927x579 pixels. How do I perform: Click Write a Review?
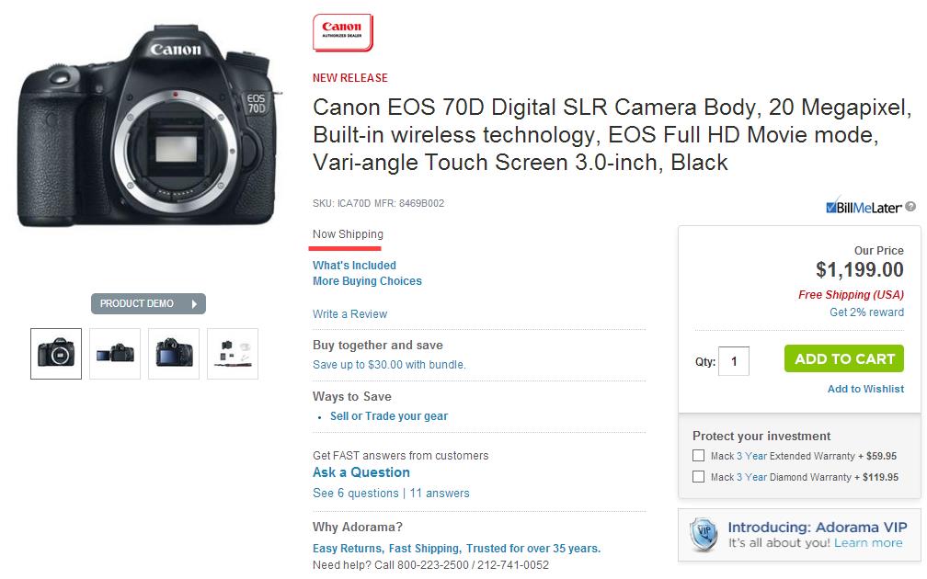point(349,313)
